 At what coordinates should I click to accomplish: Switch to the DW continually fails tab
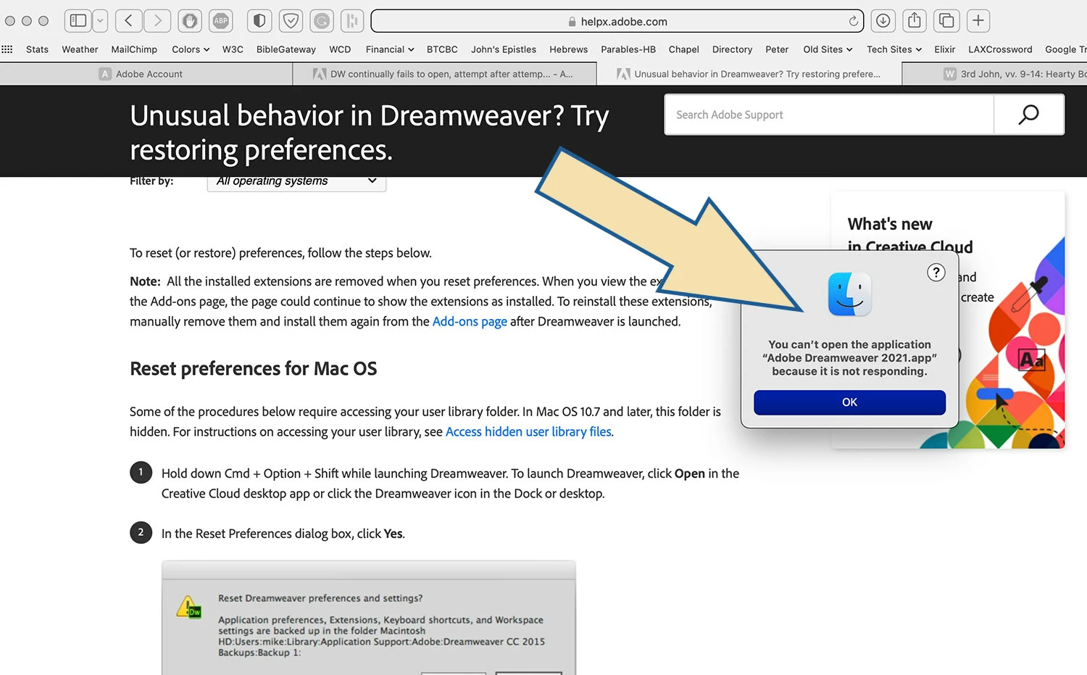click(x=444, y=74)
